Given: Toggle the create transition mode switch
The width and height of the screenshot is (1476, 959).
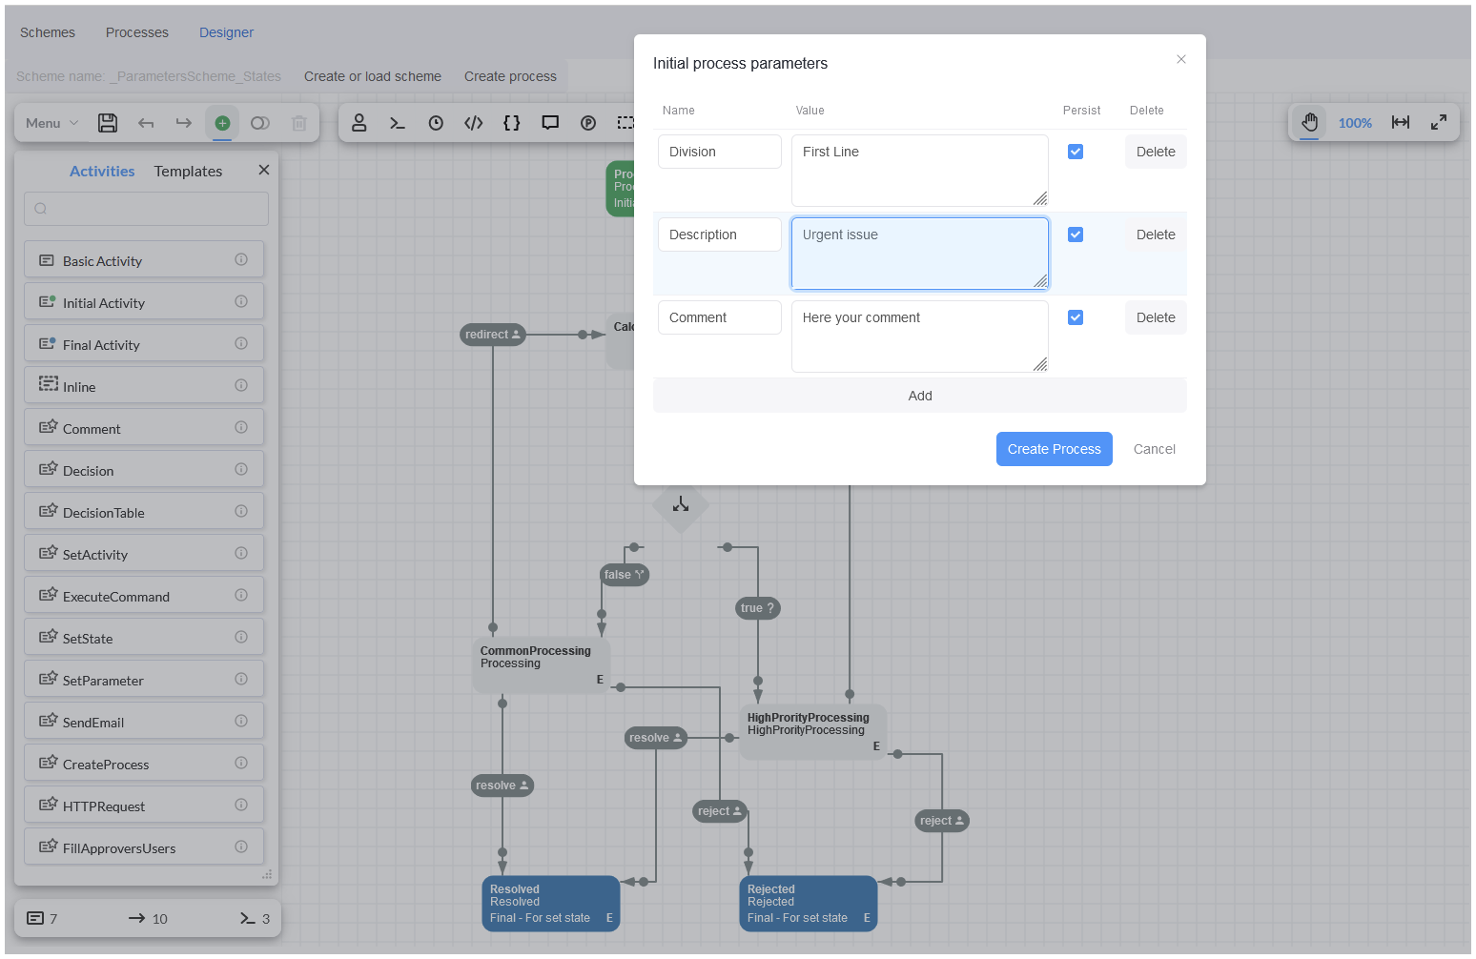Looking at the screenshot, I should [260, 123].
